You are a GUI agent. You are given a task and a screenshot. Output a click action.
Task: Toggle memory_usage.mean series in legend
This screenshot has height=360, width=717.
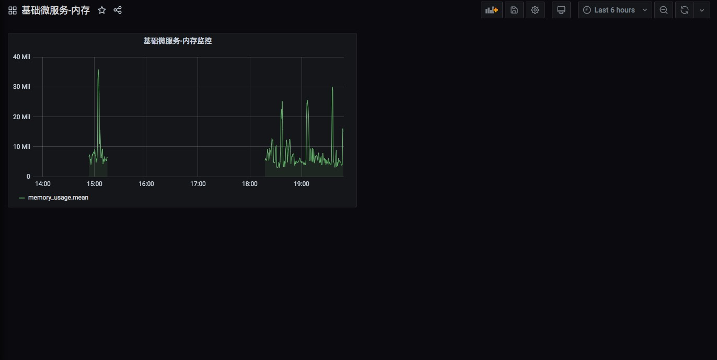click(x=58, y=198)
